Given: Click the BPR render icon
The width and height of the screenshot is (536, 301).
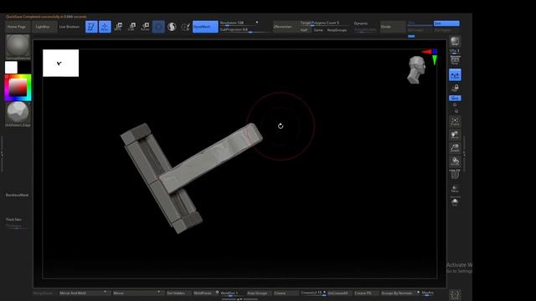Looking at the screenshot, I should 455,41.
